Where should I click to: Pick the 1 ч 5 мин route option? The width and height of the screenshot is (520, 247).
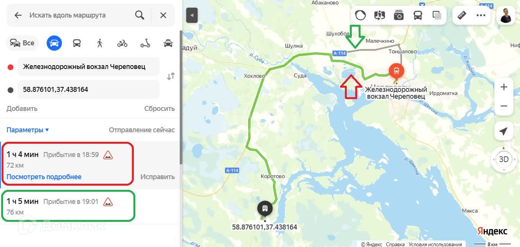pyautogui.click(x=68, y=206)
